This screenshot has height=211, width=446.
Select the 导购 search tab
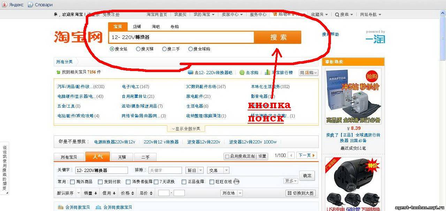coord(175,27)
